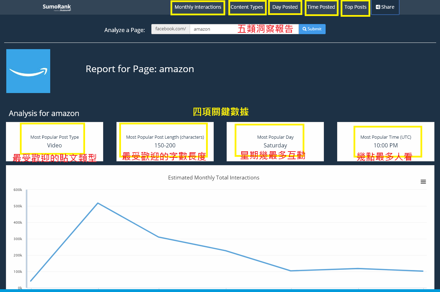Click the Share button
Image resolution: width=440 pixels, height=292 pixels.
(385, 7)
